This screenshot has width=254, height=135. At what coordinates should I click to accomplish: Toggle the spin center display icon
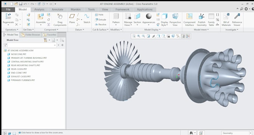click(188, 36)
